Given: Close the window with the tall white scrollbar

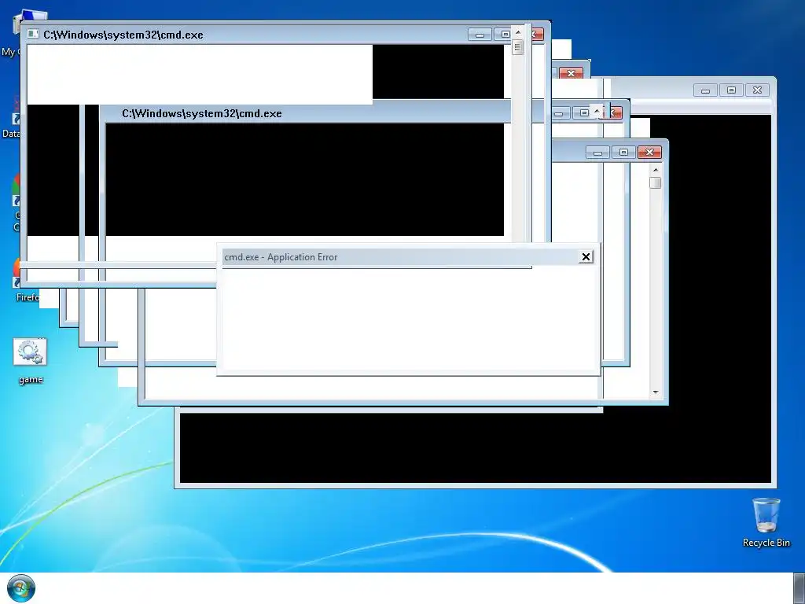Looking at the screenshot, I should pyautogui.click(x=649, y=153).
